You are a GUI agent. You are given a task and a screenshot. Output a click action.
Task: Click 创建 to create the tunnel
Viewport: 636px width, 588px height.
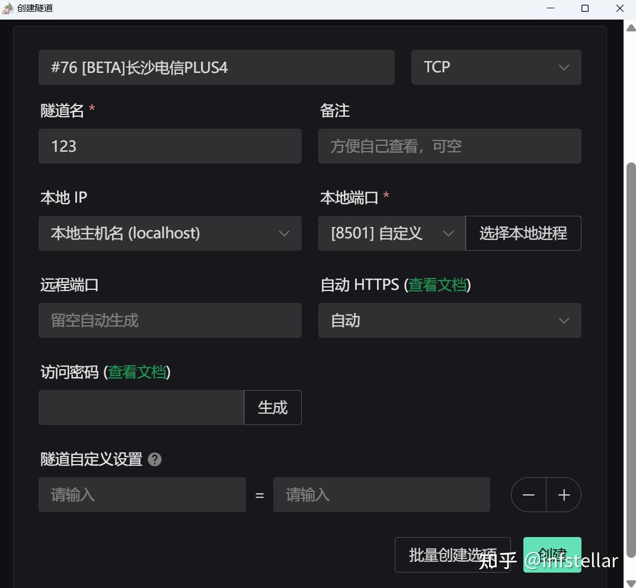pyautogui.click(x=551, y=554)
